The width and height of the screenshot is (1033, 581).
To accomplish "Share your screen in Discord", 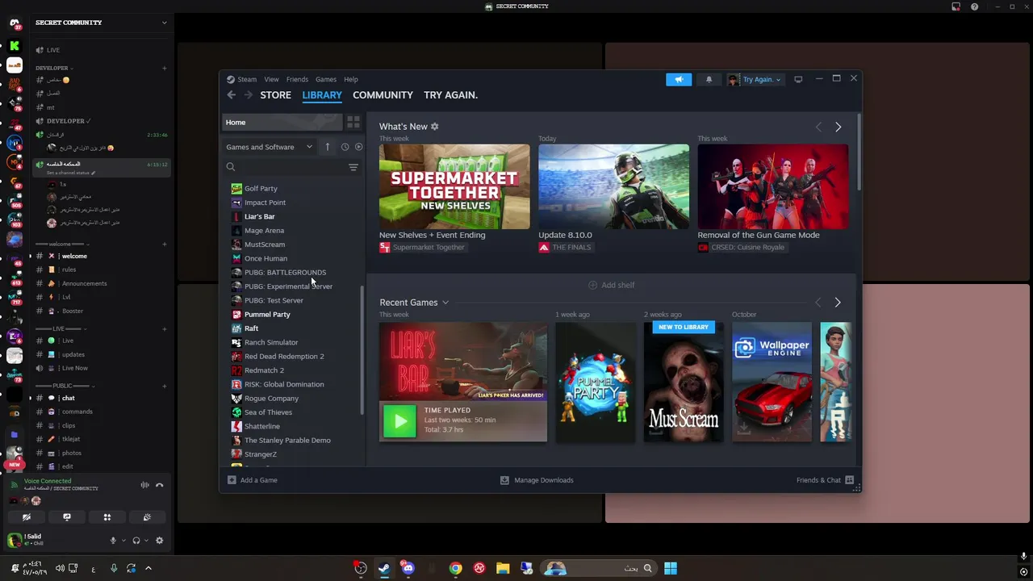I will point(67,517).
